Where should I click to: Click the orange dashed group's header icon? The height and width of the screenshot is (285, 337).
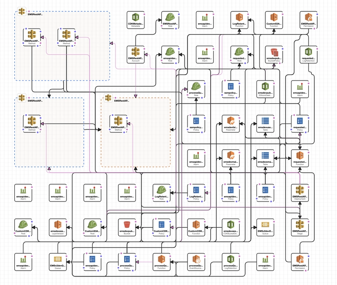pos(108,98)
